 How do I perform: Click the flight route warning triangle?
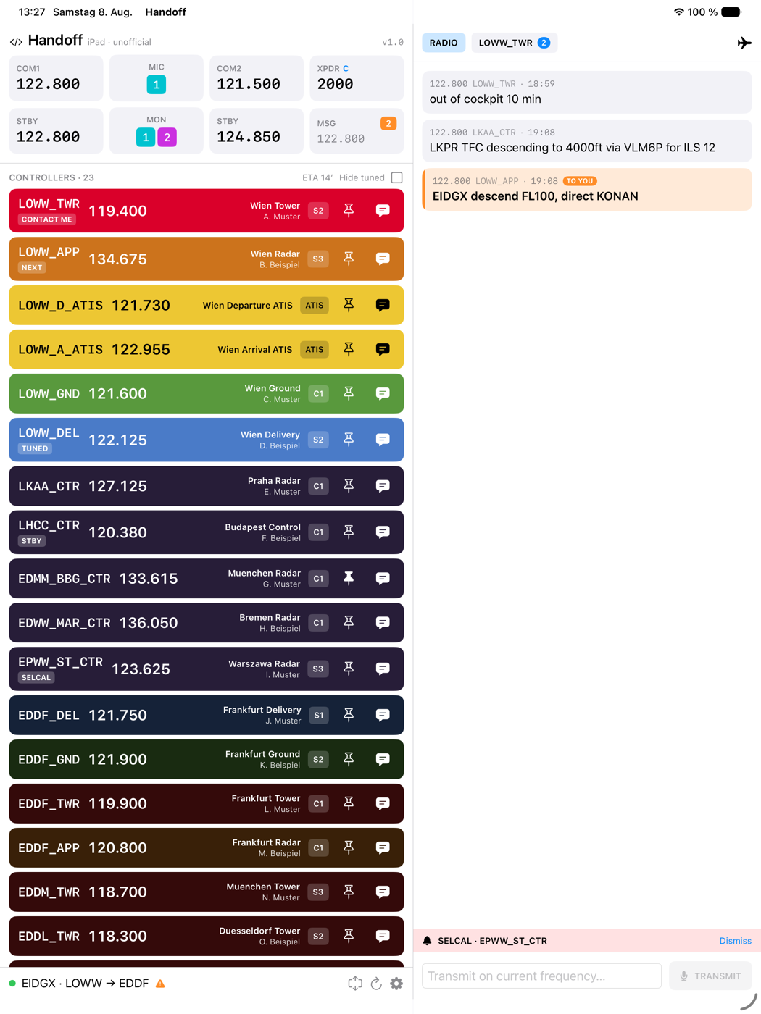click(x=160, y=984)
